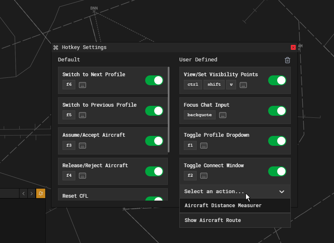
Task: Click the f1 key chip under Toggle Profile Dropdown
Action: (x=190, y=145)
